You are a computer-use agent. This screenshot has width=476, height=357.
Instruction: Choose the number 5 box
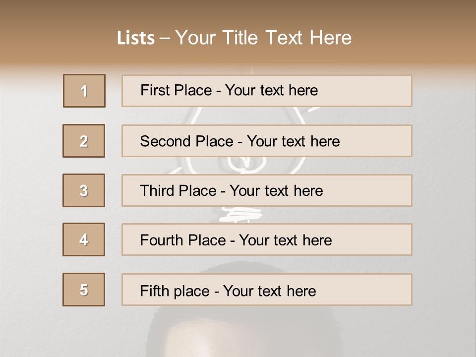(84, 290)
